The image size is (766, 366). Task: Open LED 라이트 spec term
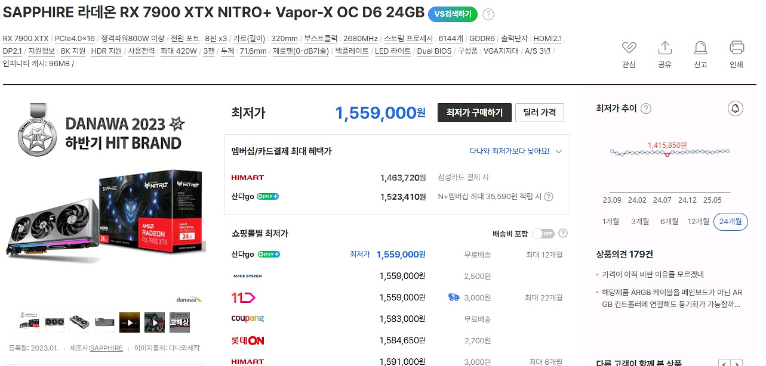click(393, 51)
